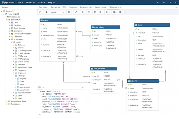
Task: Select the projects table header in diagram
Action: pos(143,81)
